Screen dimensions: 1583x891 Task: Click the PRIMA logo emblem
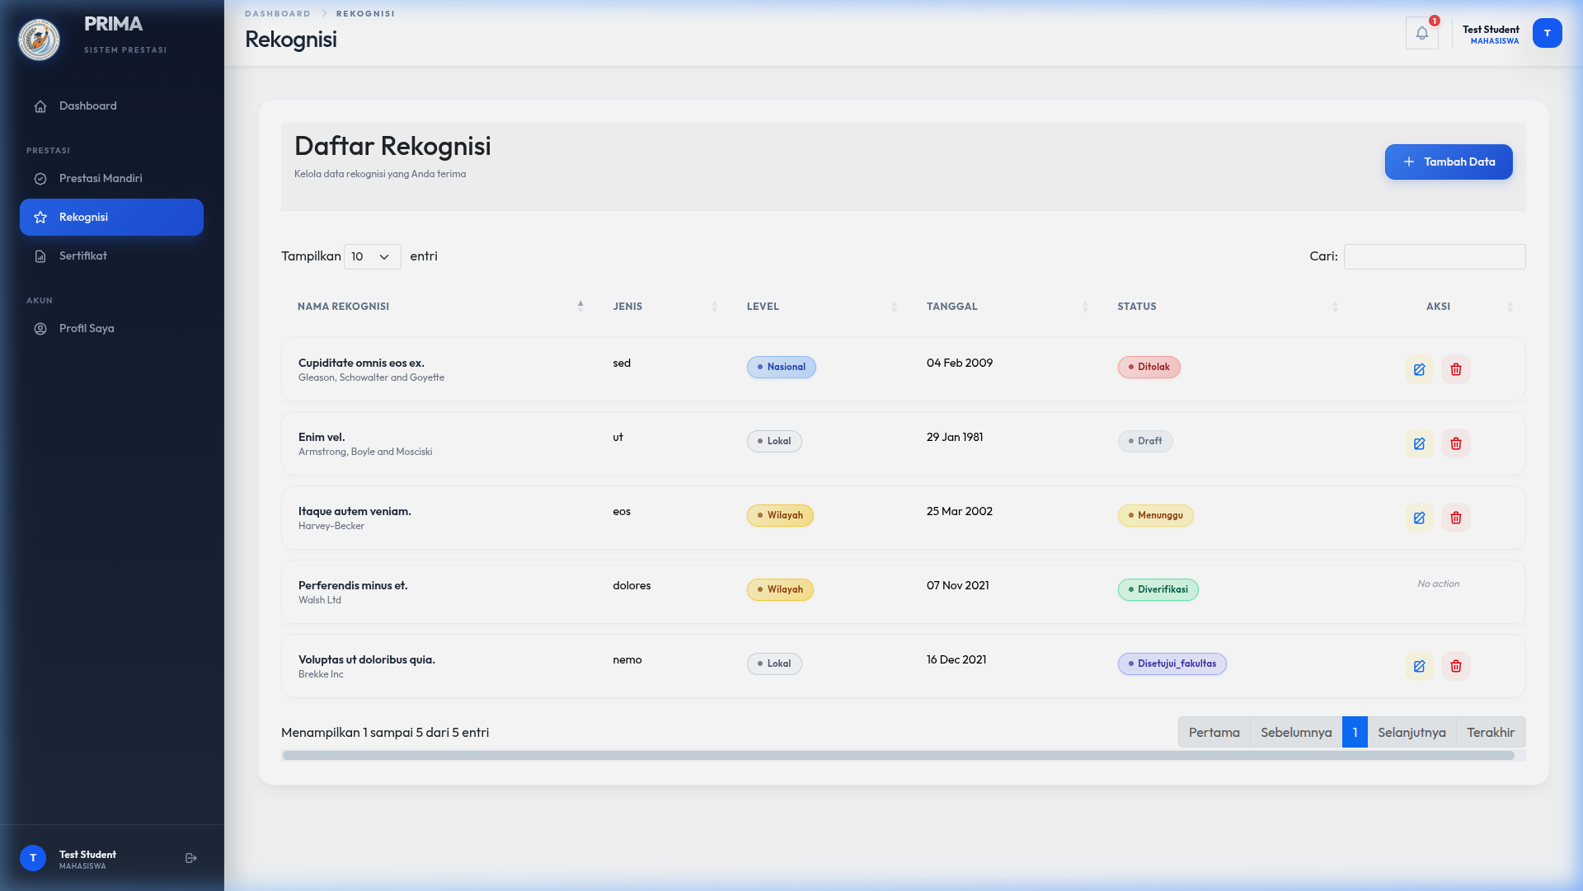click(x=40, y=39)
